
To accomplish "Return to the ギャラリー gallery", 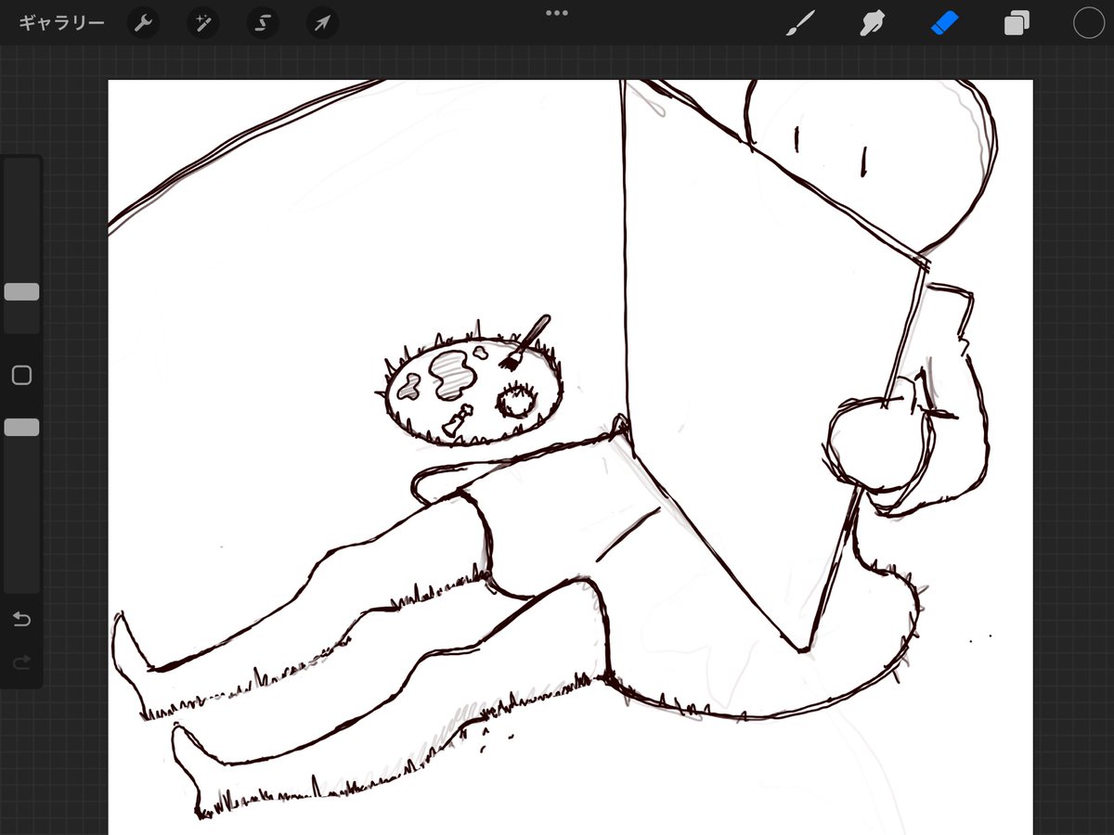I will point(62,23).
